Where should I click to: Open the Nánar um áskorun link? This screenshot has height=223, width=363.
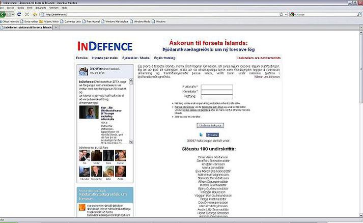point(267,77)
